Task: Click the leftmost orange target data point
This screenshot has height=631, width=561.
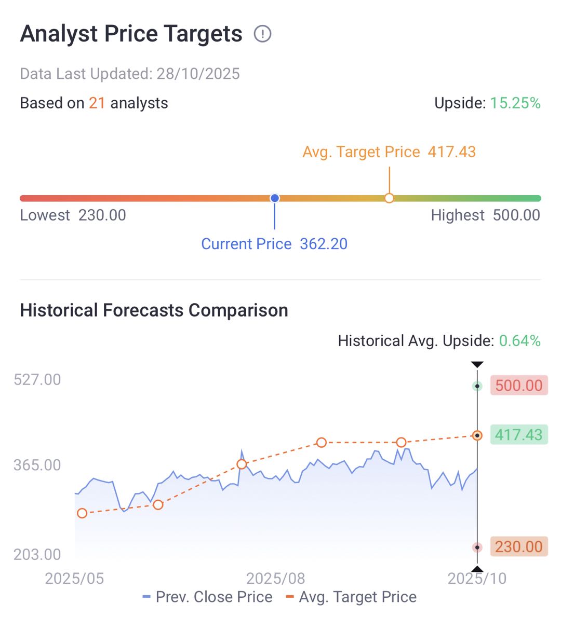Action: pos(82,513)
